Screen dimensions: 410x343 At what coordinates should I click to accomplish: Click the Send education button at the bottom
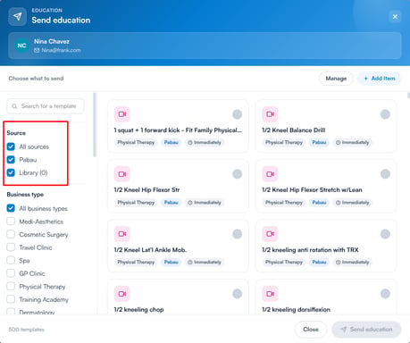[x=366, y=330]
